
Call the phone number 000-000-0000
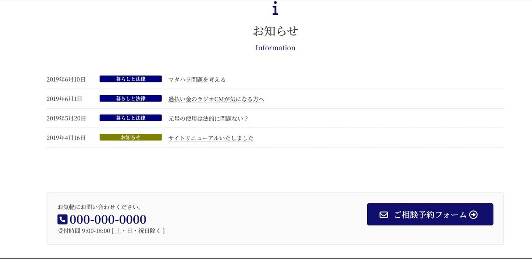click(108, 219)
